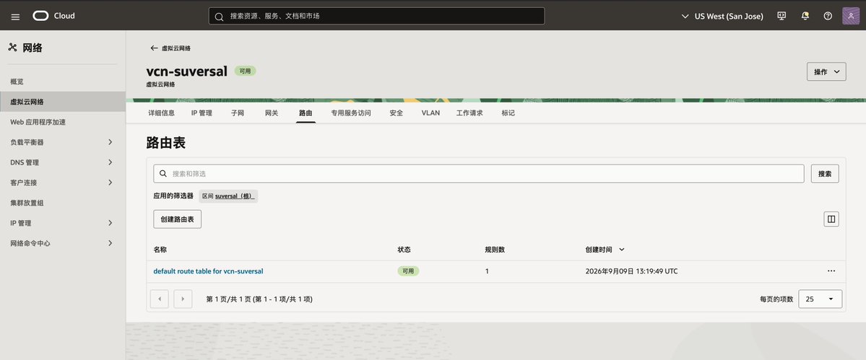Open the help question mark icon

827,16
